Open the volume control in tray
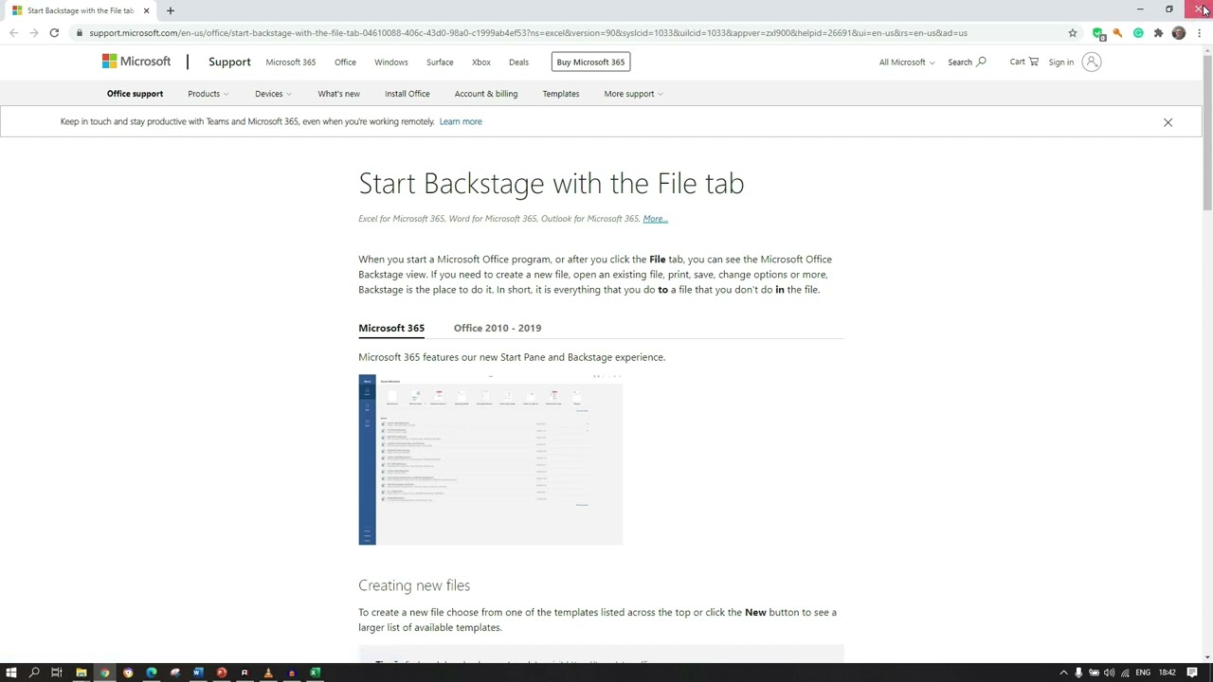This screenshot has width=1213, height=682. click(1109, 673)
